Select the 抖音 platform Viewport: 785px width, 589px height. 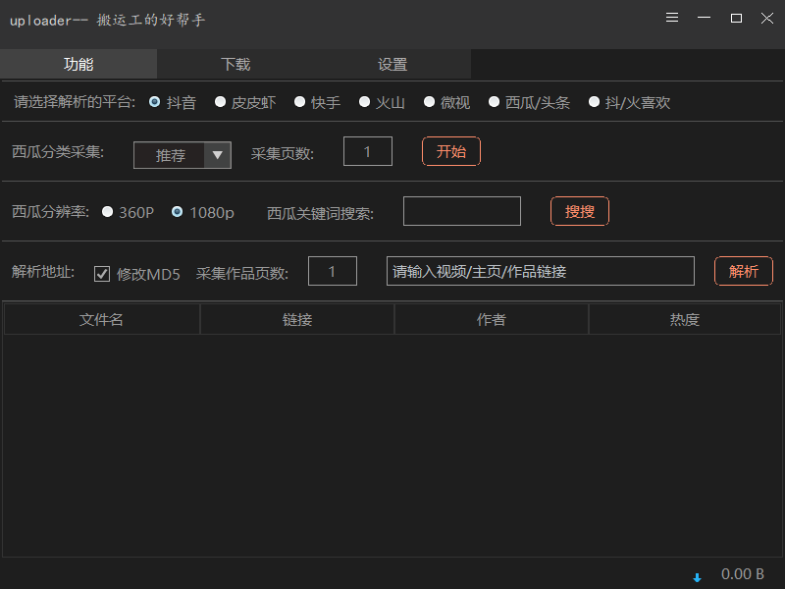coord(154,101)
